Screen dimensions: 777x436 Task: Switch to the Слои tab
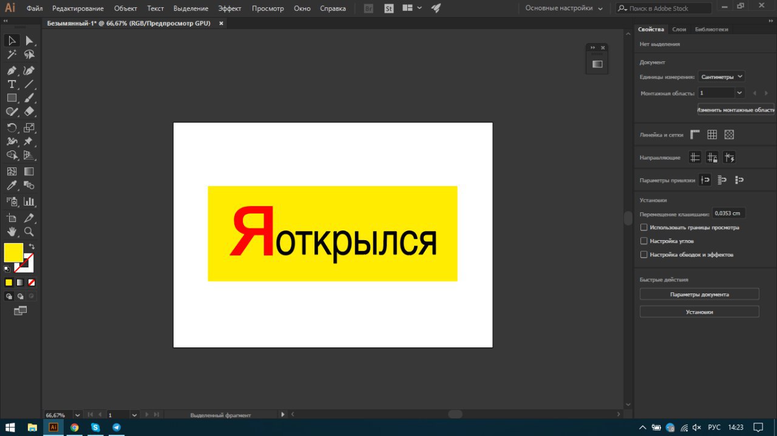tap(679, 29)
